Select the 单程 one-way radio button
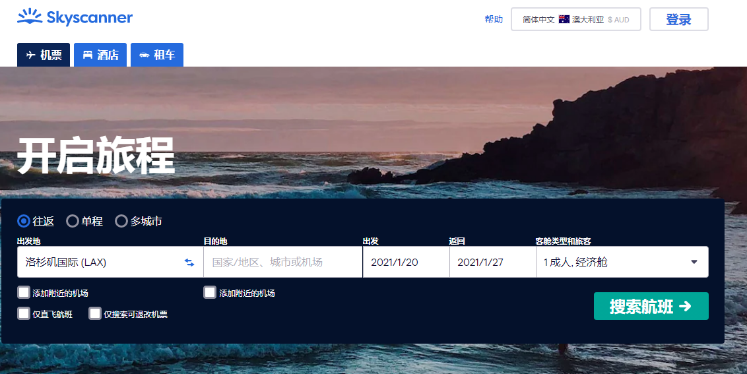 [73, 221]
